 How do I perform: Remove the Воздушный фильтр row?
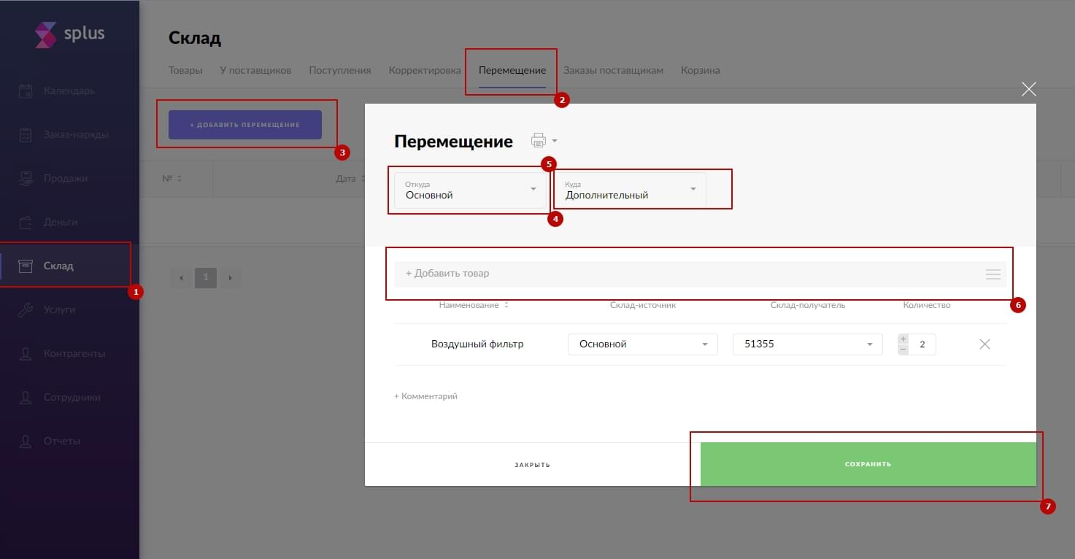[x=984, y=344]
